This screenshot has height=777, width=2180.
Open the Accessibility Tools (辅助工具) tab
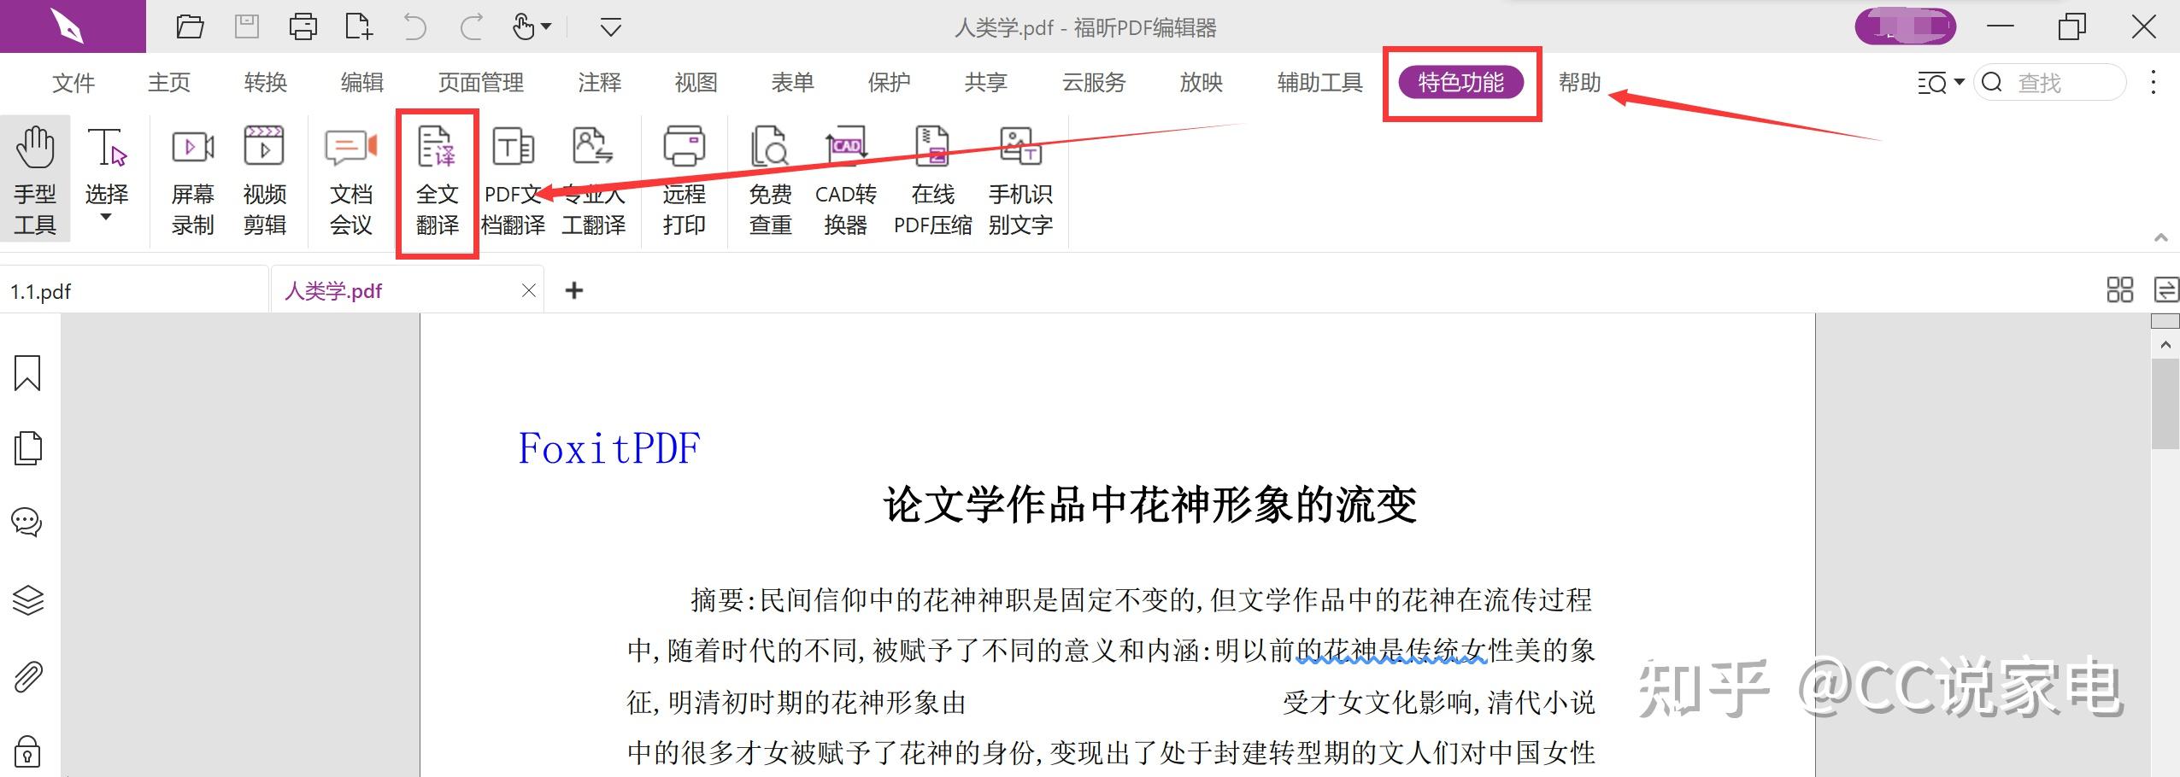[1320, 83]
